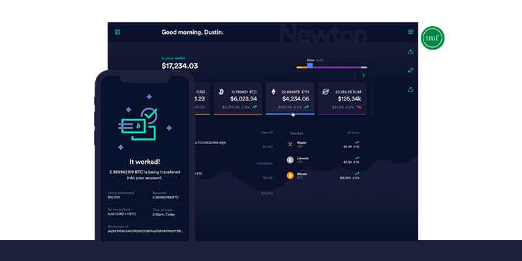Click the Bitcoin logo on the BTC card
The height and width of the screenshot is (261, 522).
pyautogui.click(x=221, y=91)
